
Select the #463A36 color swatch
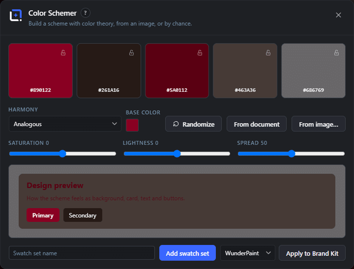245,71
